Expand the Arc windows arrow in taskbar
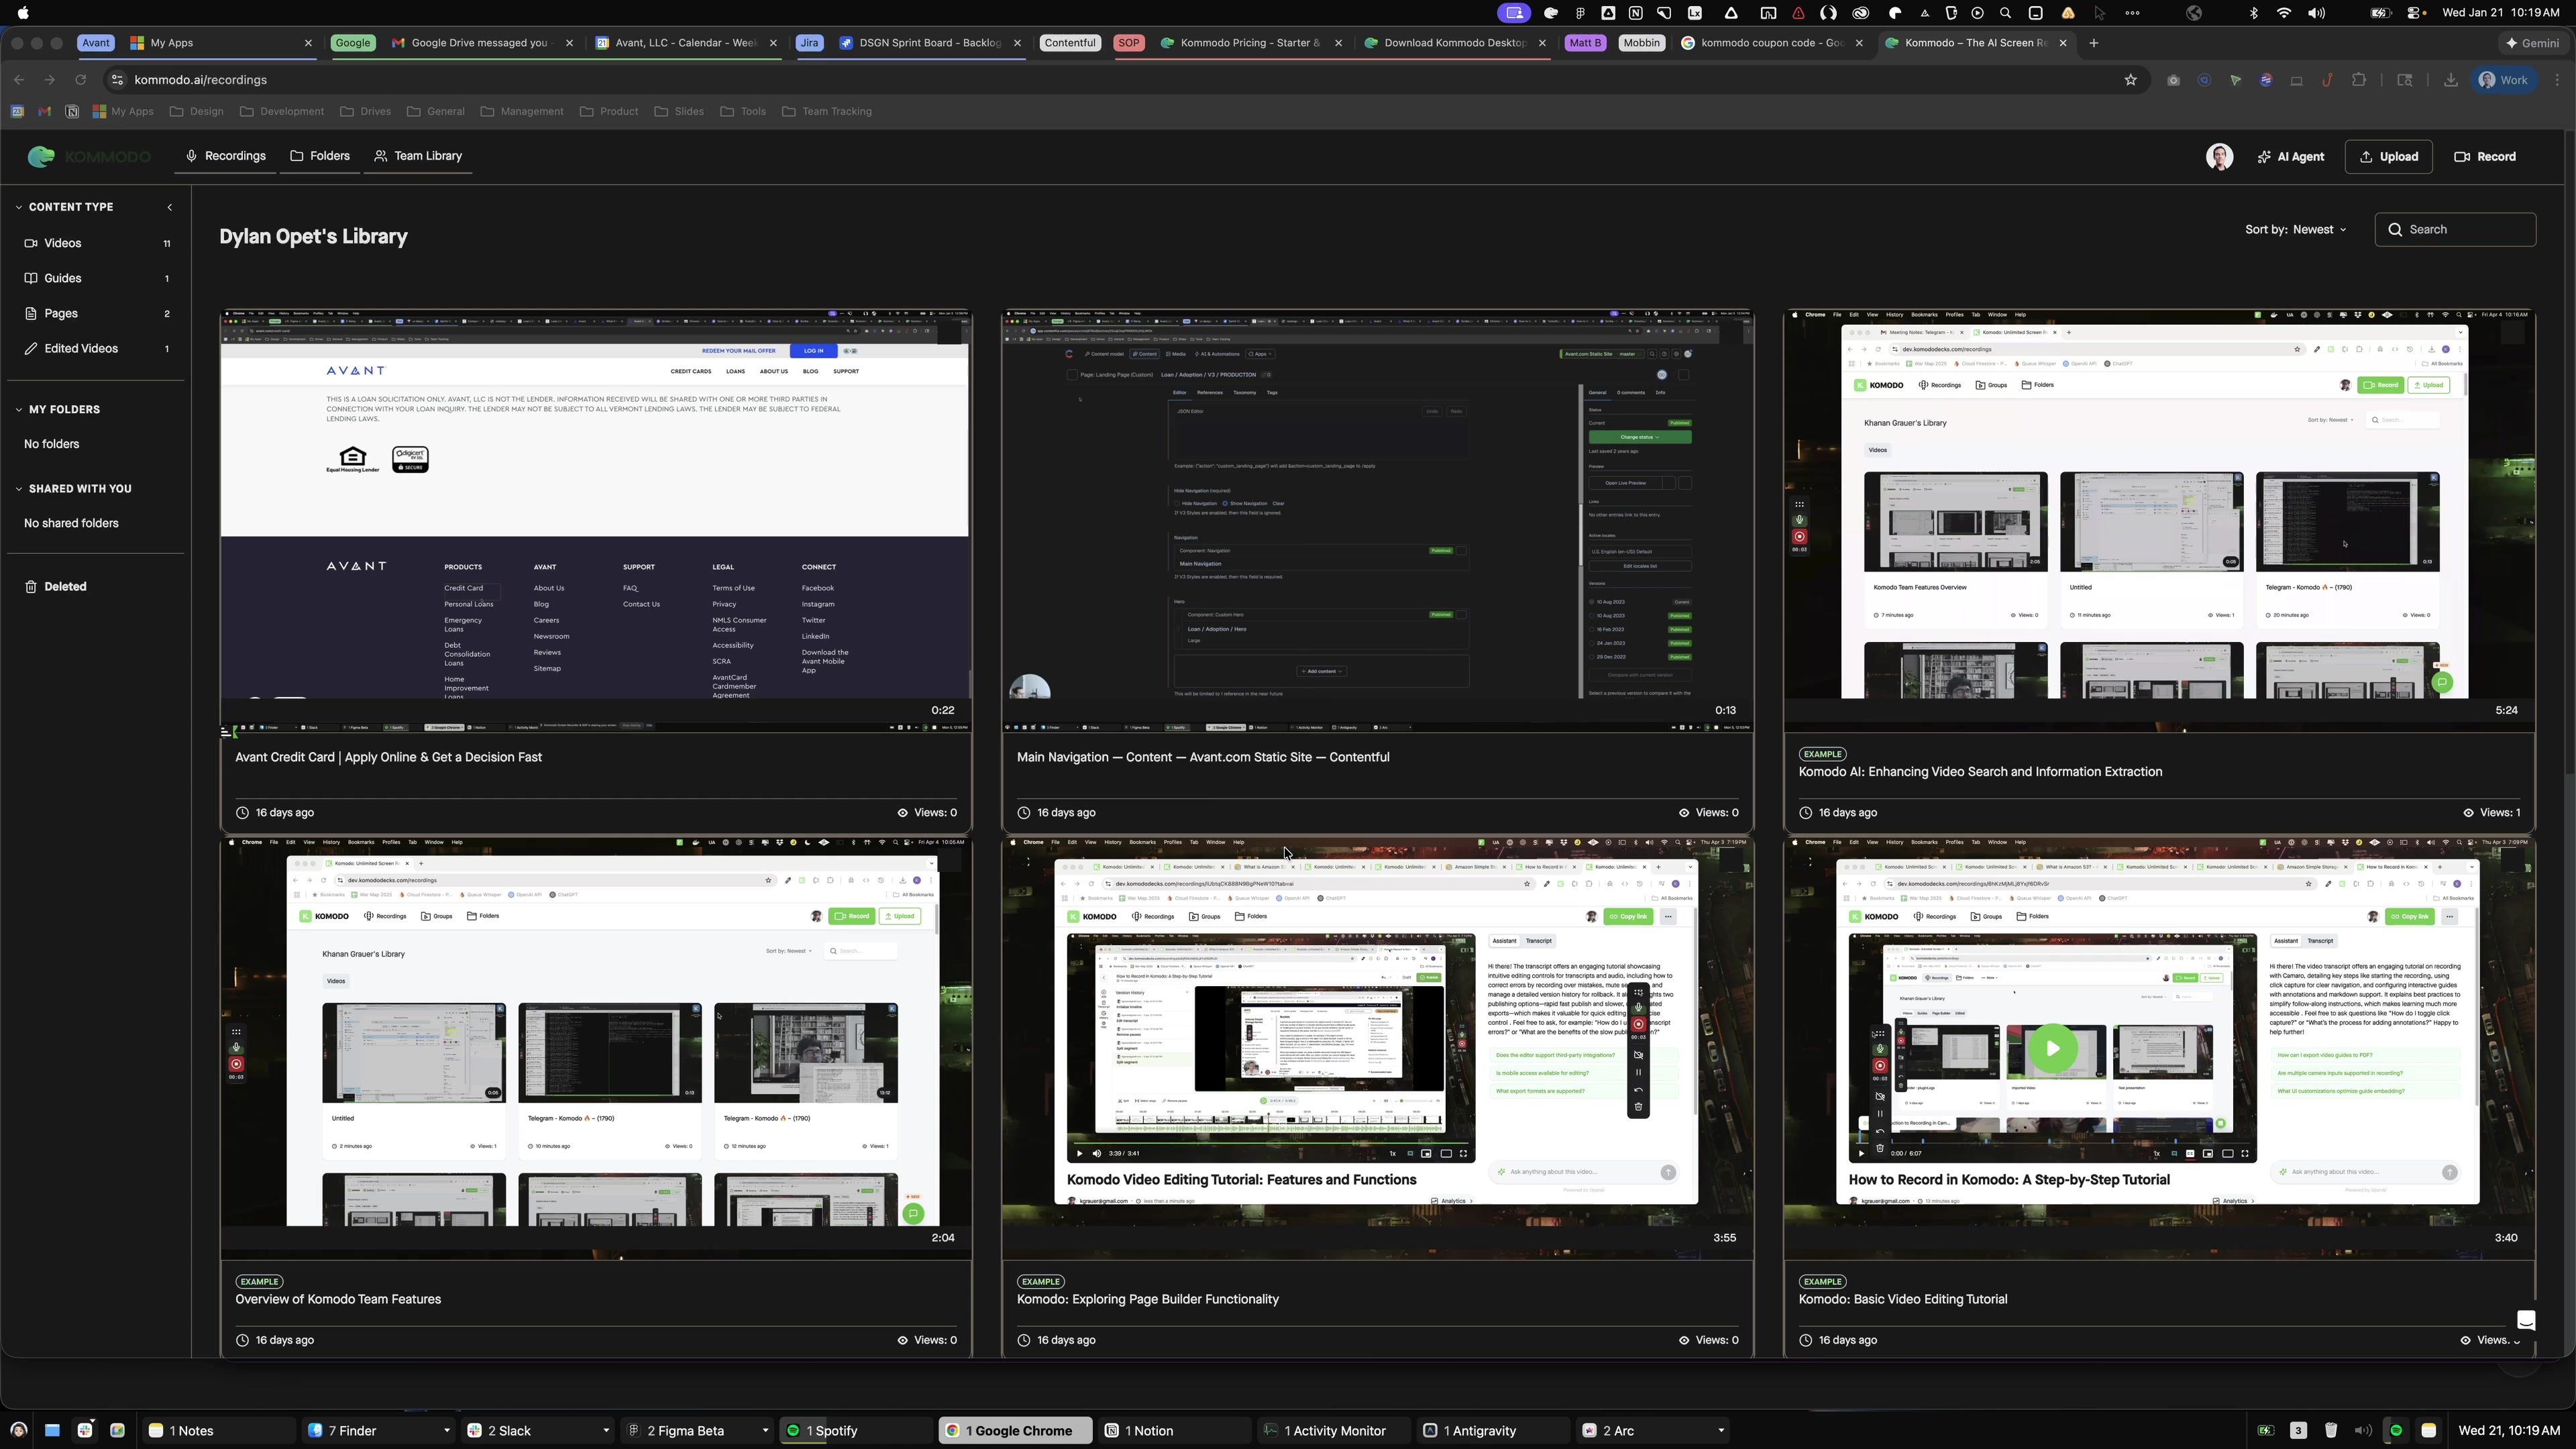Screen dimensions: 2576x1449 (1720, 1431)
